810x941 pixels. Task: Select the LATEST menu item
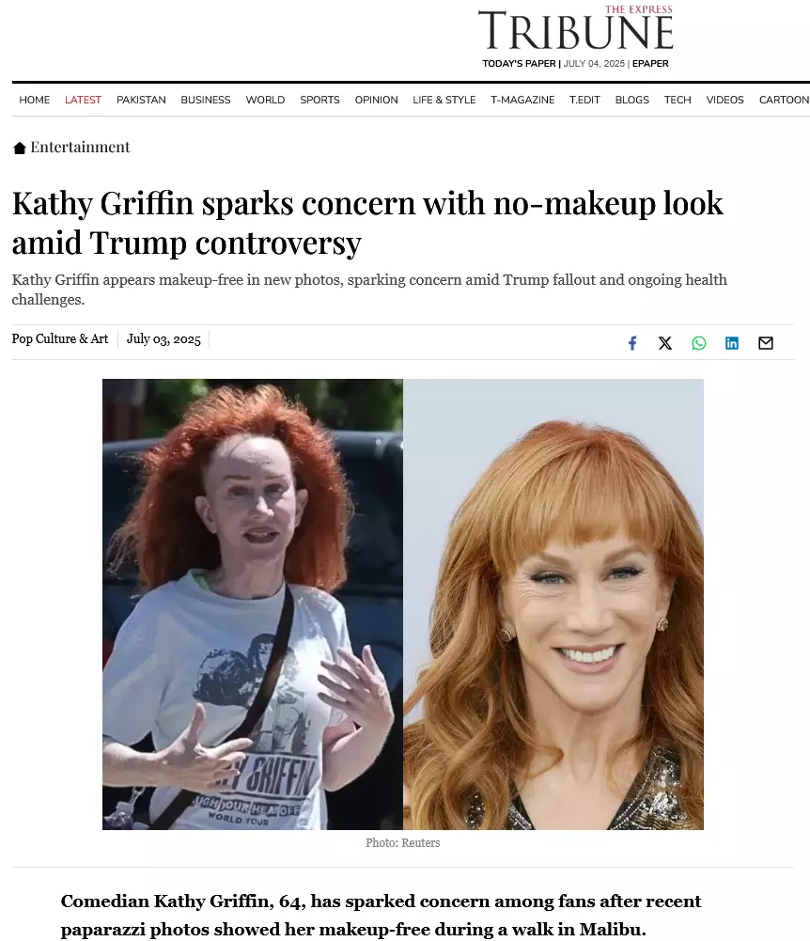(83, 100)
